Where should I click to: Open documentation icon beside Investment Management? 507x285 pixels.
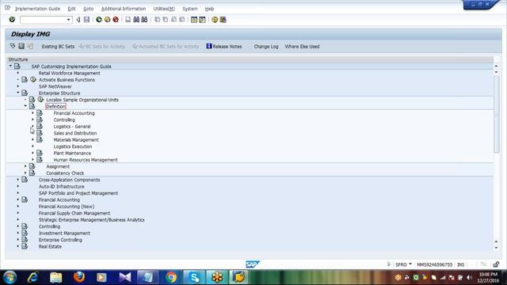tap(25, 233)
